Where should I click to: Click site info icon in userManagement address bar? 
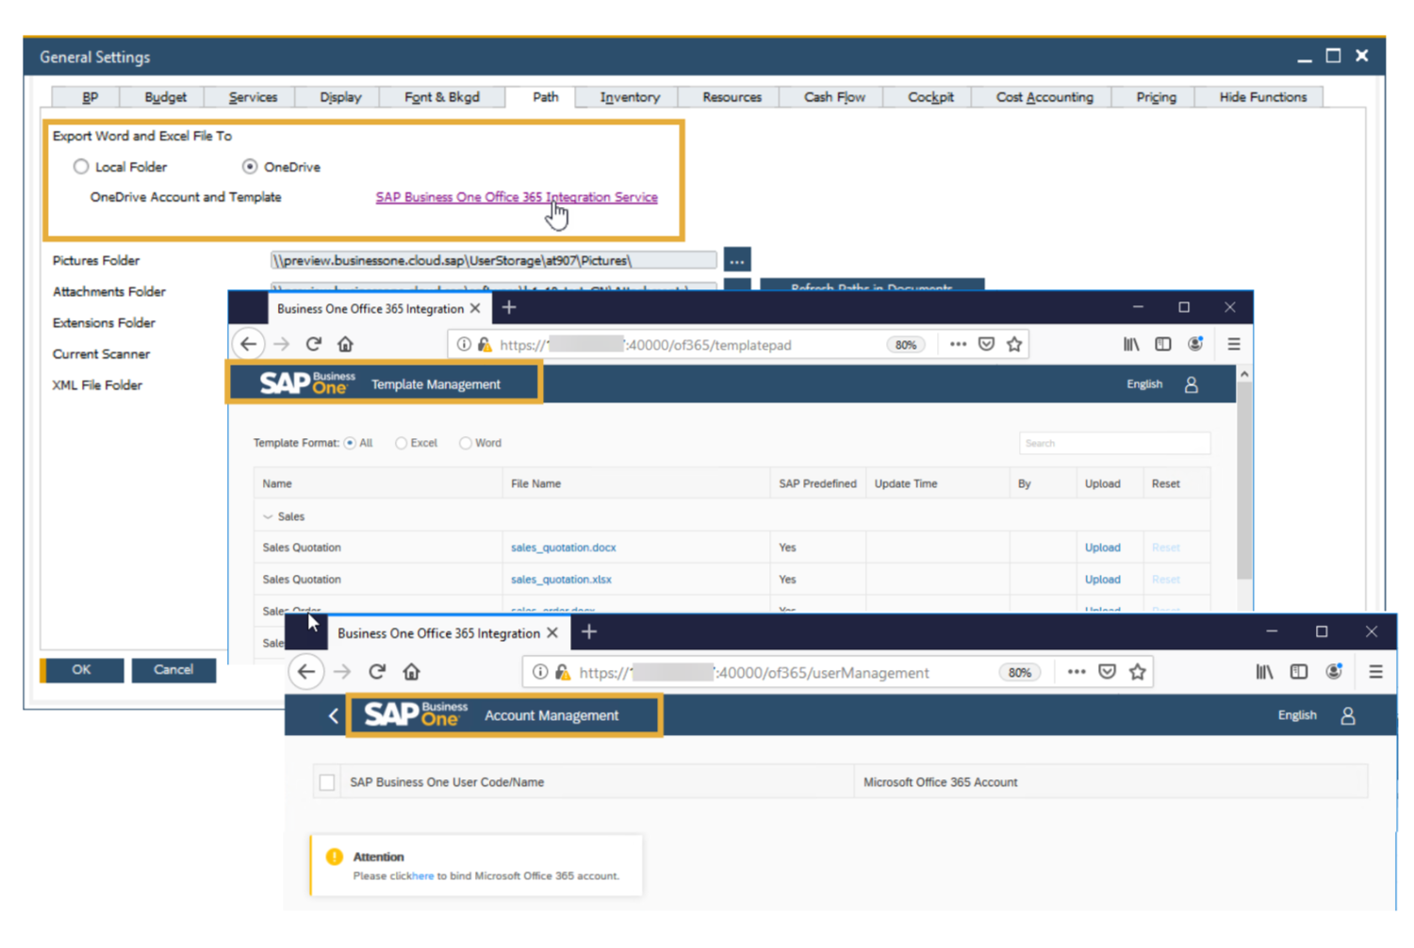(x=540, y=672)
